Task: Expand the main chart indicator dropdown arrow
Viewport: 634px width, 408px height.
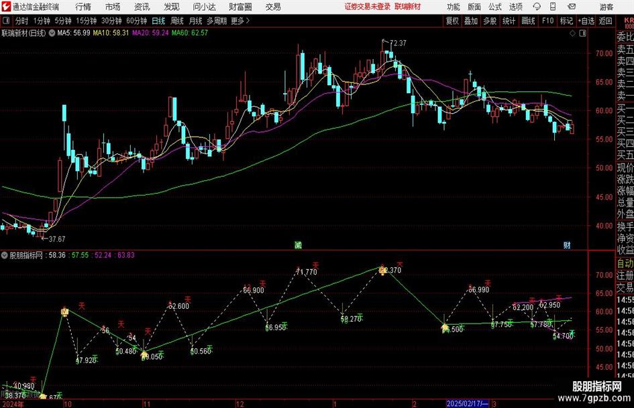Action: 52,33
